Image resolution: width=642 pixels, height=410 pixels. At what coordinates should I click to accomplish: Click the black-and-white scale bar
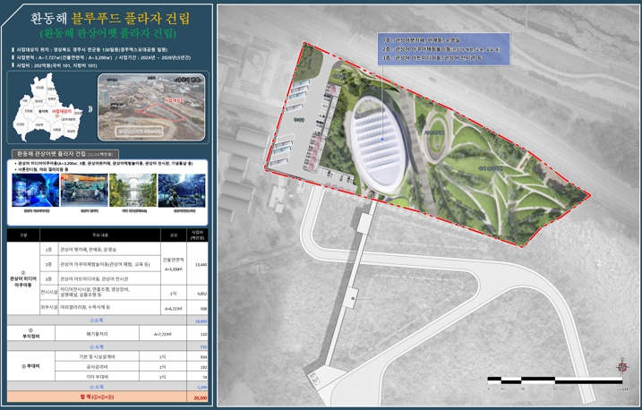555,380
